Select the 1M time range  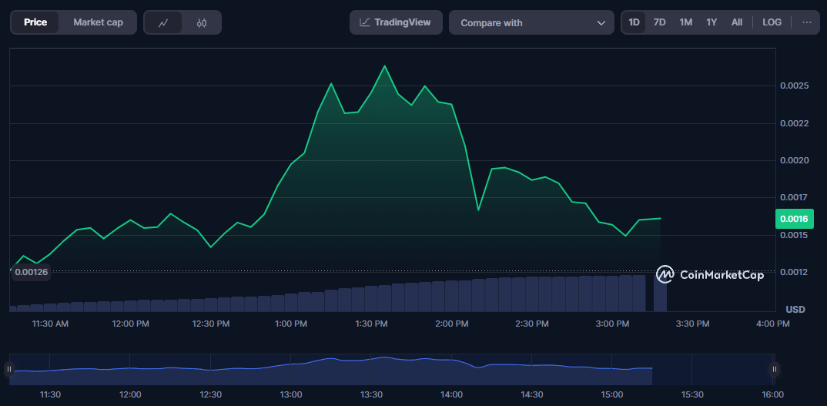coord(685,22)
